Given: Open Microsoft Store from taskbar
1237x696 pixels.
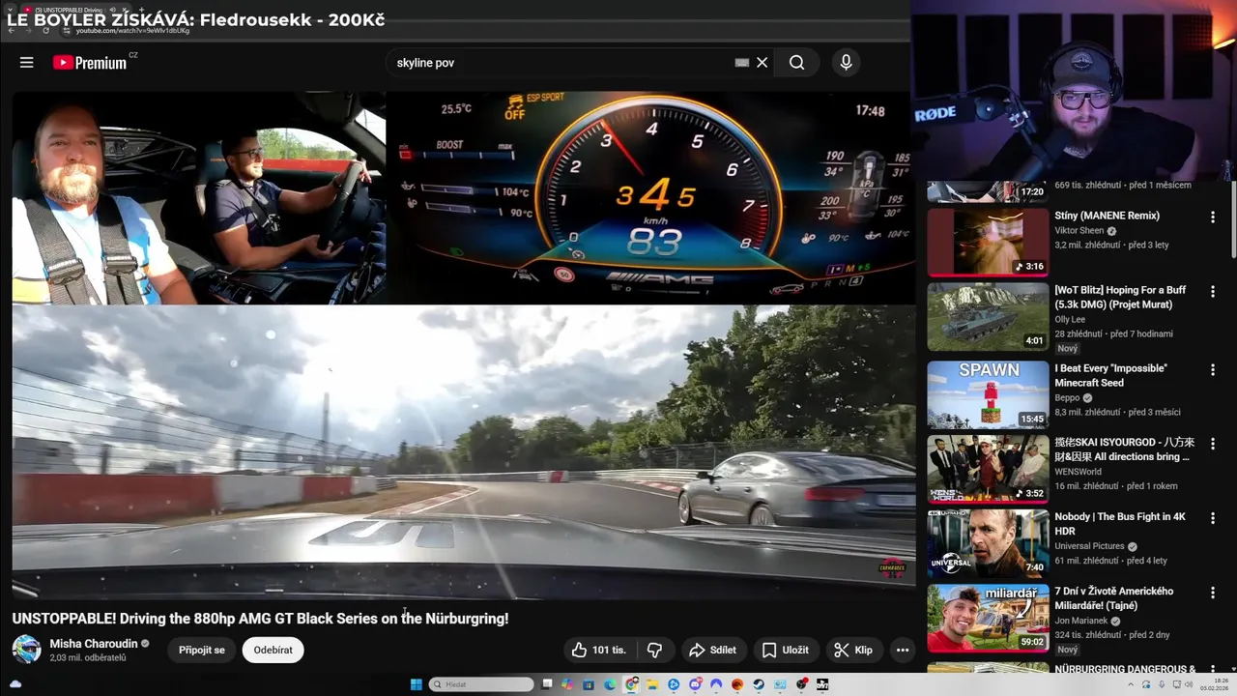Looking at the screenshot, I should (589, 684).
